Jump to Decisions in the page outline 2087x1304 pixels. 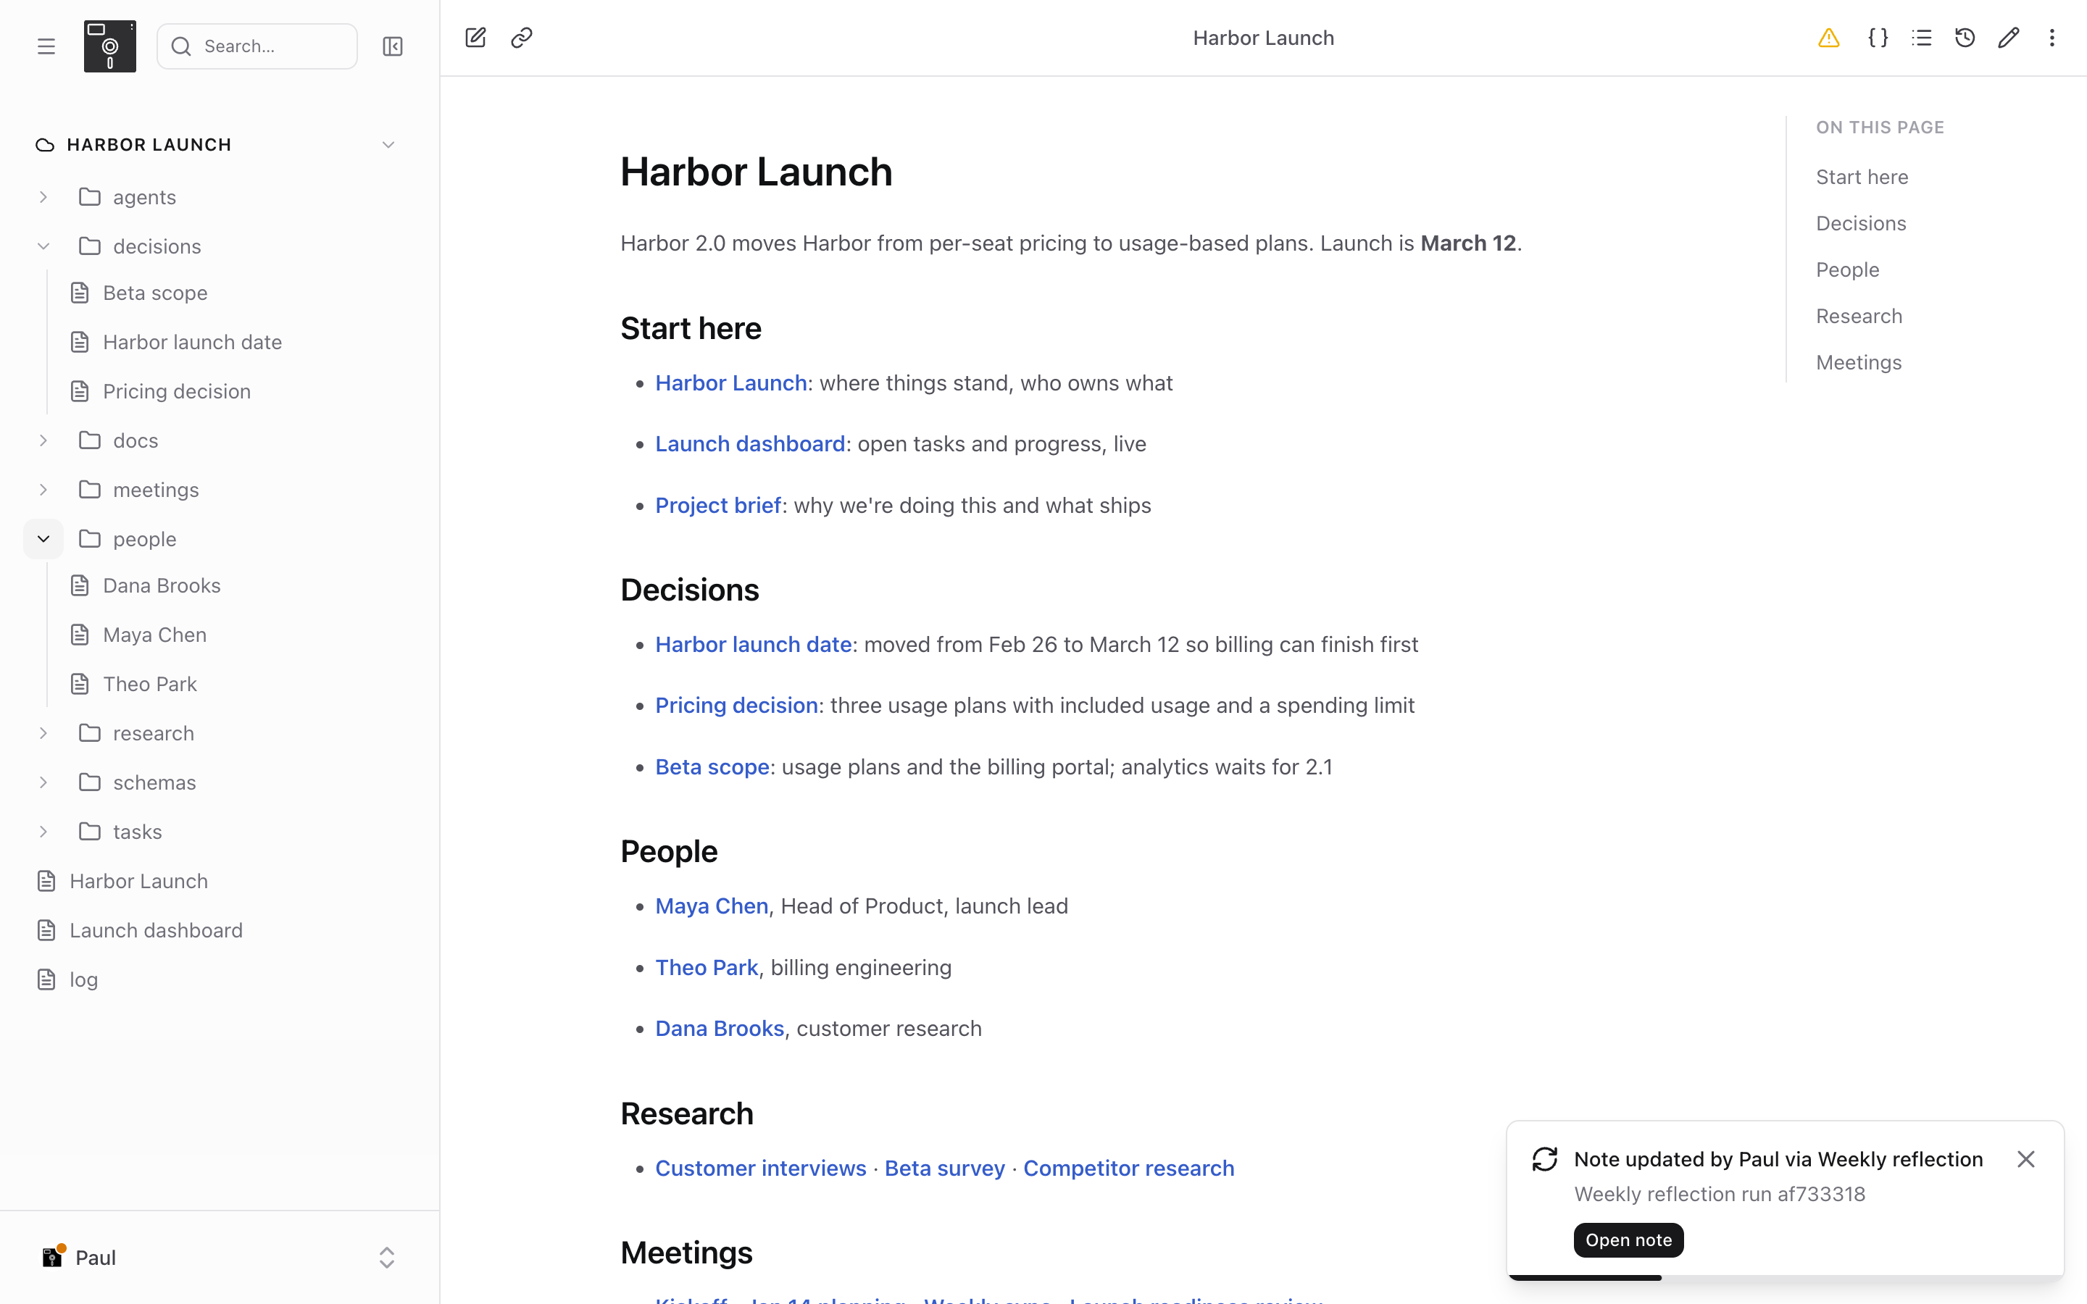pos(1861,223)
